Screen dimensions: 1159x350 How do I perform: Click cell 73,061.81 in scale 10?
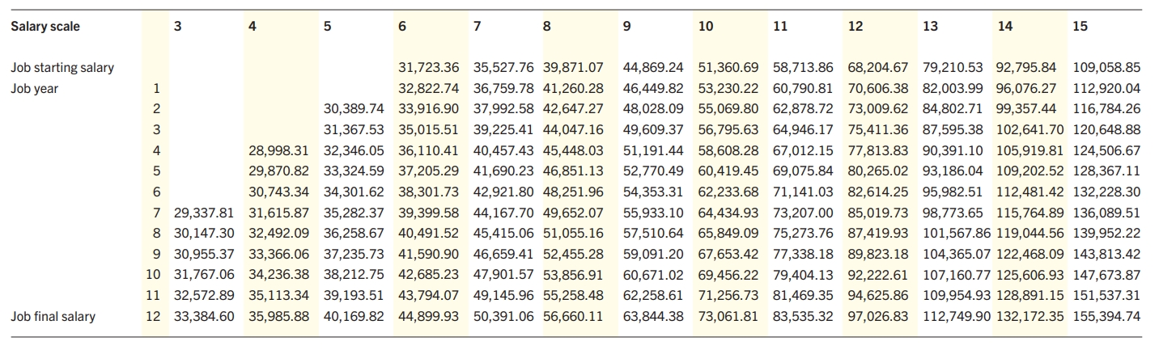(728, 316)
